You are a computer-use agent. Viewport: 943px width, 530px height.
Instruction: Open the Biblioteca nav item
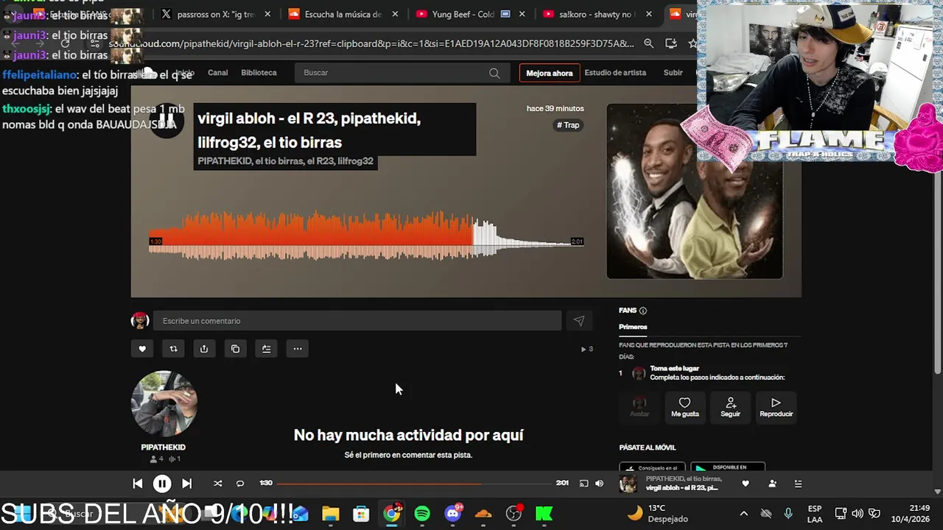259,73
